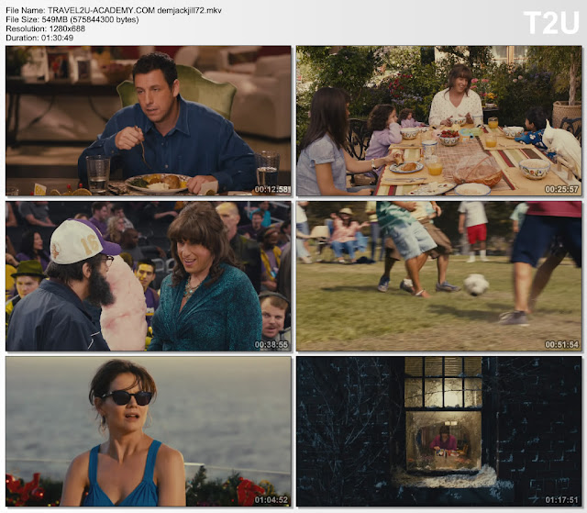Click the Resolution: 1280x688 text
Viewport: 587px width, 513px height.
(45, 28)
